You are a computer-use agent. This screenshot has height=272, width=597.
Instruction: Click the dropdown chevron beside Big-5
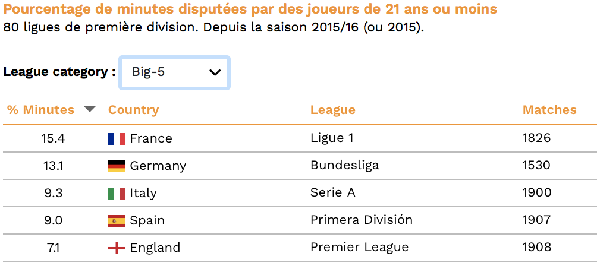tap(215, 72)
